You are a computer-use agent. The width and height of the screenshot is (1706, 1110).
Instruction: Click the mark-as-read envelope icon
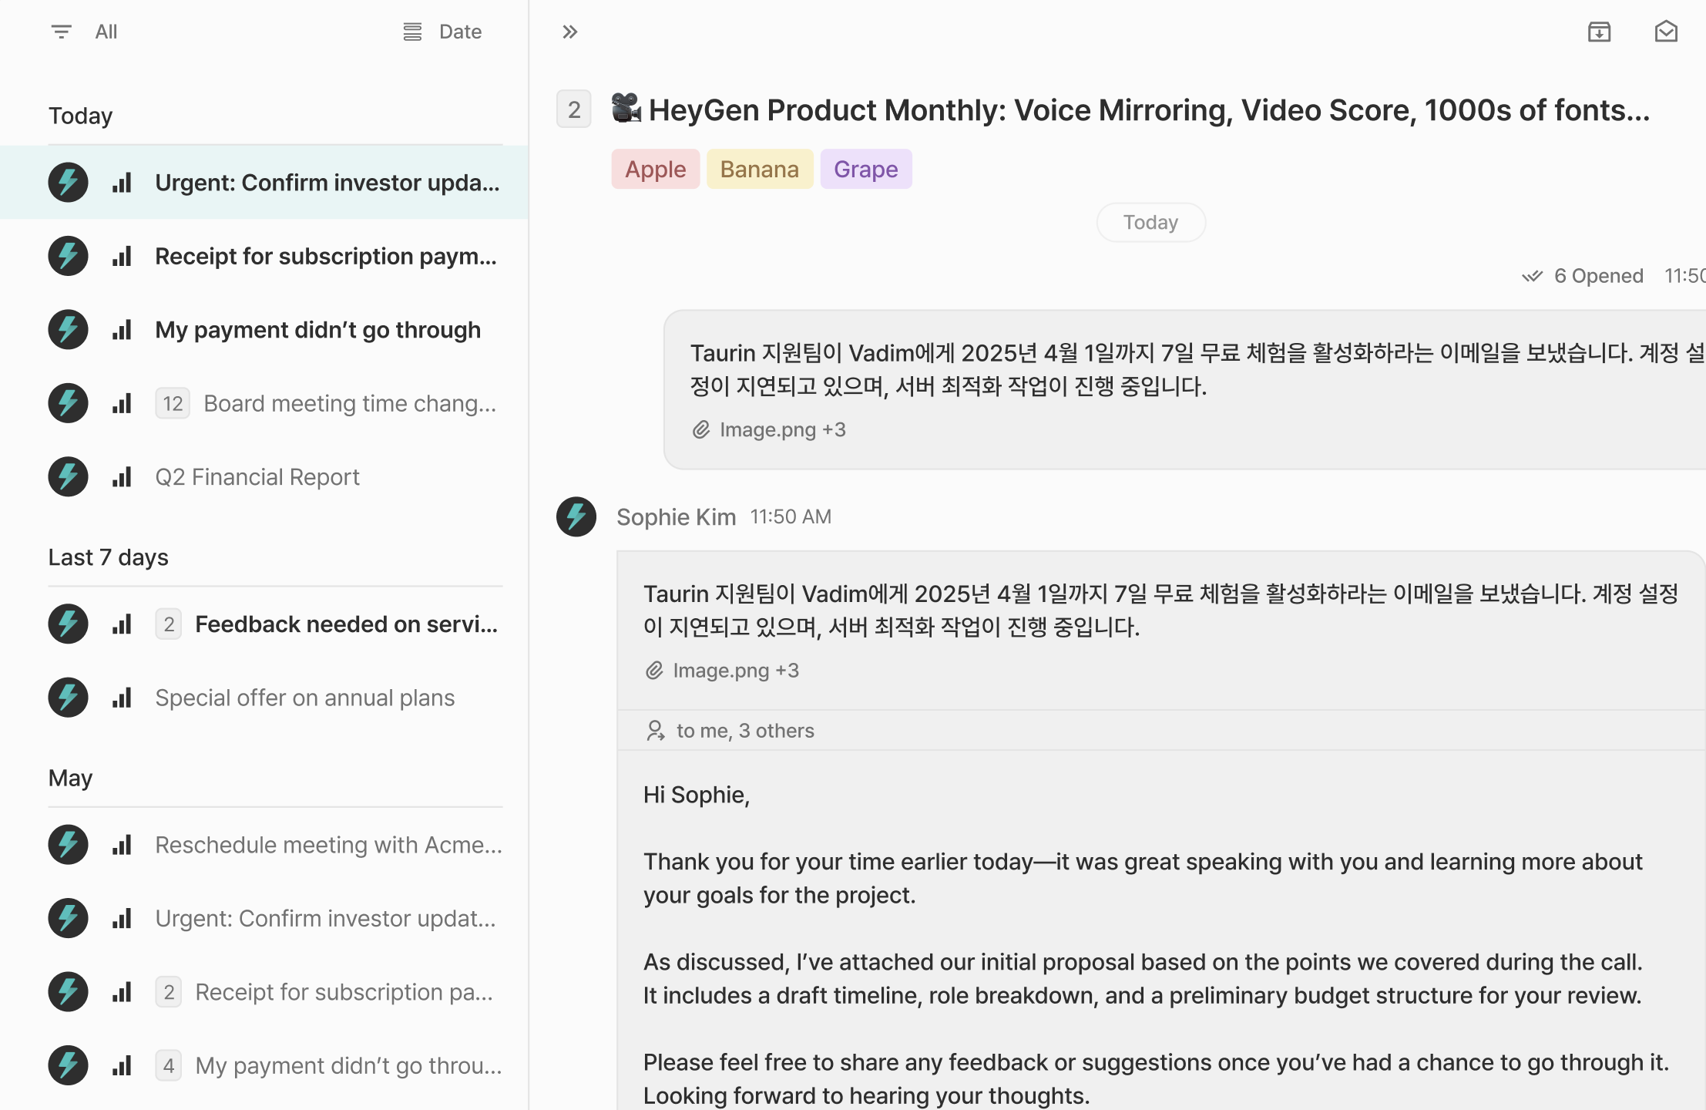point(1666,32)
